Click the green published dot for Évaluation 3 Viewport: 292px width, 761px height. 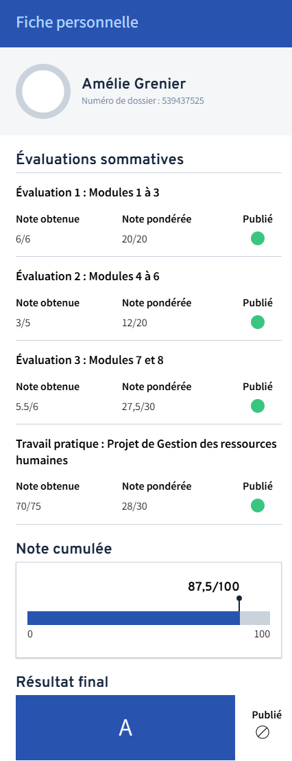258,406
